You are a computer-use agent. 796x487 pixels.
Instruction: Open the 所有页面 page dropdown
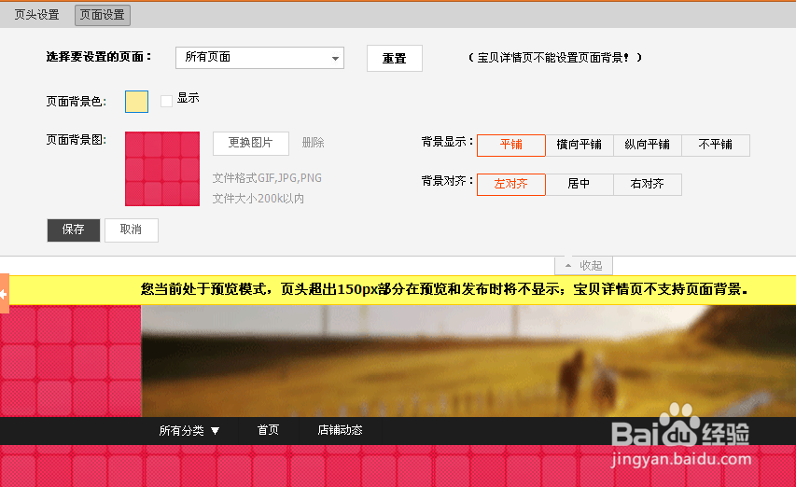[x=259, y=58]
